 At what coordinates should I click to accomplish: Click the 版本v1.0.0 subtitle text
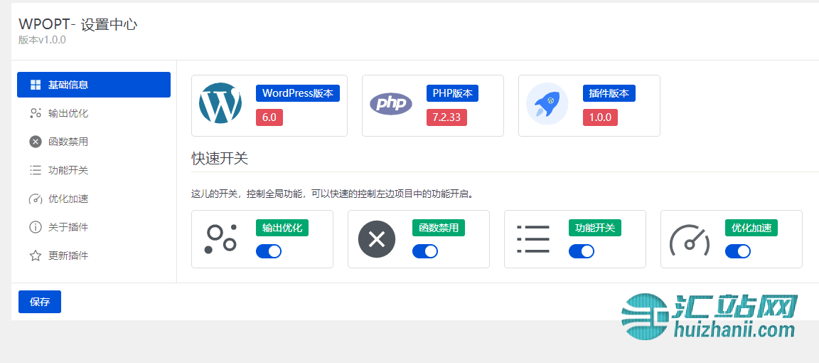coord(42,41)
